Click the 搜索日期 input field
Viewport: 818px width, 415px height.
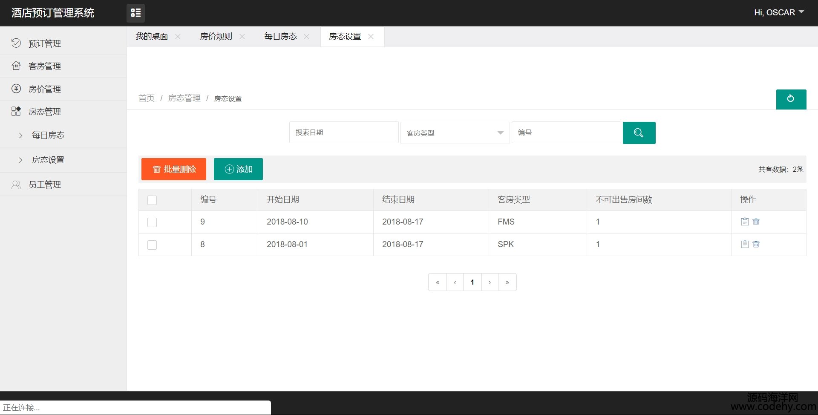pos(344,133)
